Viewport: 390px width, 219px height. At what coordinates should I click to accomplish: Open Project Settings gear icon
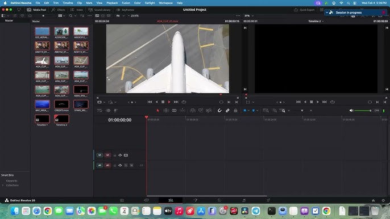[x=383, y=200]
